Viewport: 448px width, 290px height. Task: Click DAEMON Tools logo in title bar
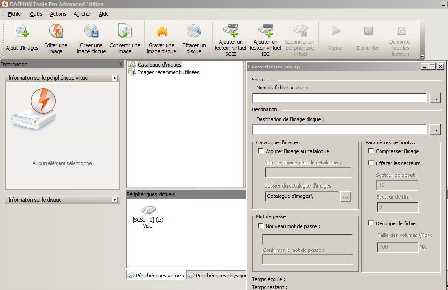pyautogui.click(x=5, y=4)
